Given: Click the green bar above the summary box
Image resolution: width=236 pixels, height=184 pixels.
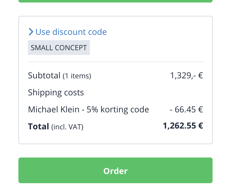Looking at the screenshot, I should click(115, 1).
